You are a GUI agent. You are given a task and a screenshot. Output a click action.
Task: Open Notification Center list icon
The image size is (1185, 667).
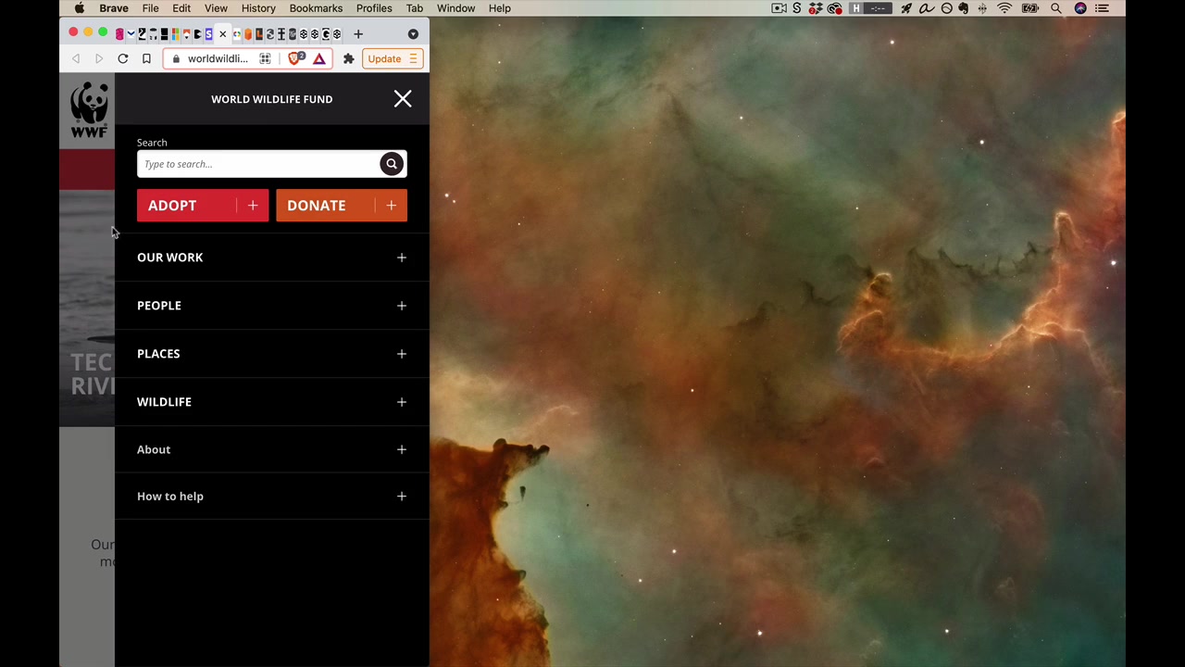point(1102,8)
